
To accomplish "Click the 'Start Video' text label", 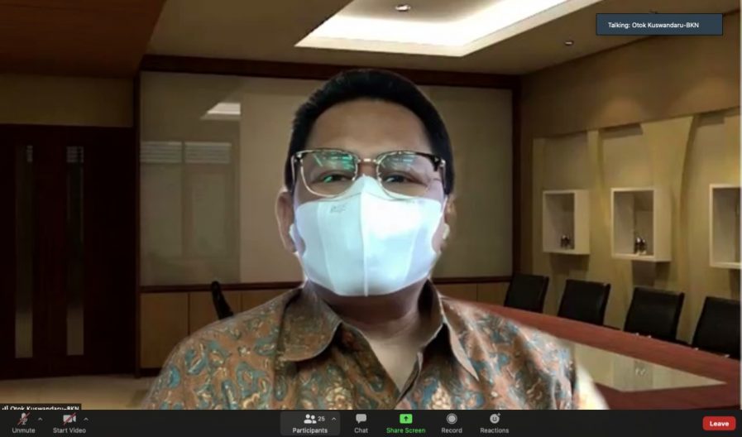I will [x=69, y=430].
